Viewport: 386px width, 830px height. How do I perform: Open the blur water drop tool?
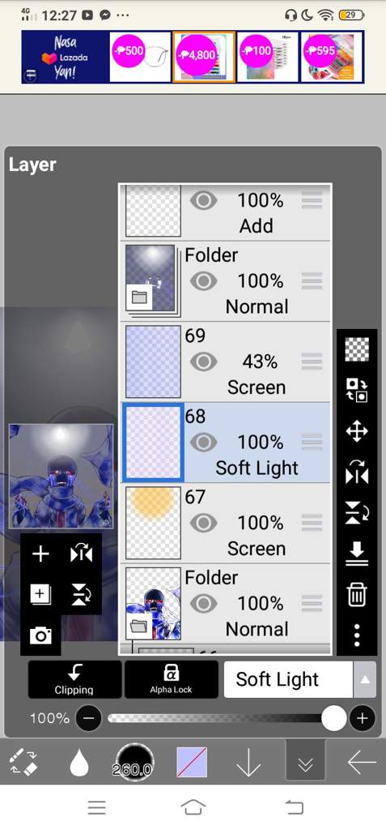point(79,762)
